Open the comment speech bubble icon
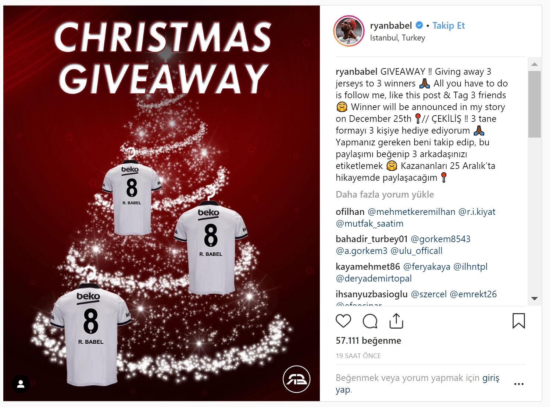Image resolution: width=550 pixels, height=407 pixels. click(x=370, y=321)
